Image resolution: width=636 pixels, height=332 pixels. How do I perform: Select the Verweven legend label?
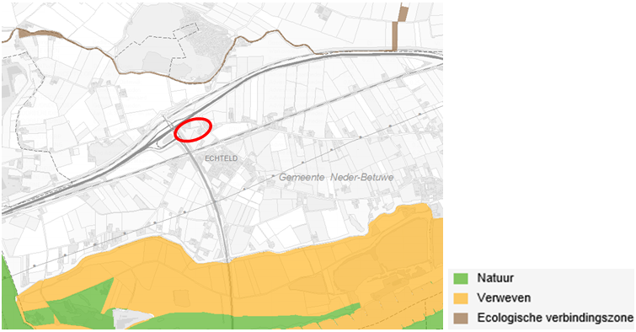click(504, 298)
